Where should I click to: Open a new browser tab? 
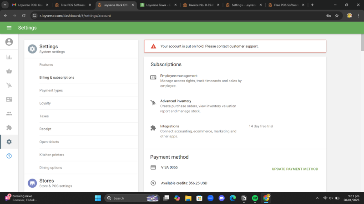click(312, 5)
